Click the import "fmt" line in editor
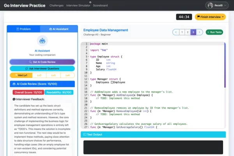 tap(99, 50)
